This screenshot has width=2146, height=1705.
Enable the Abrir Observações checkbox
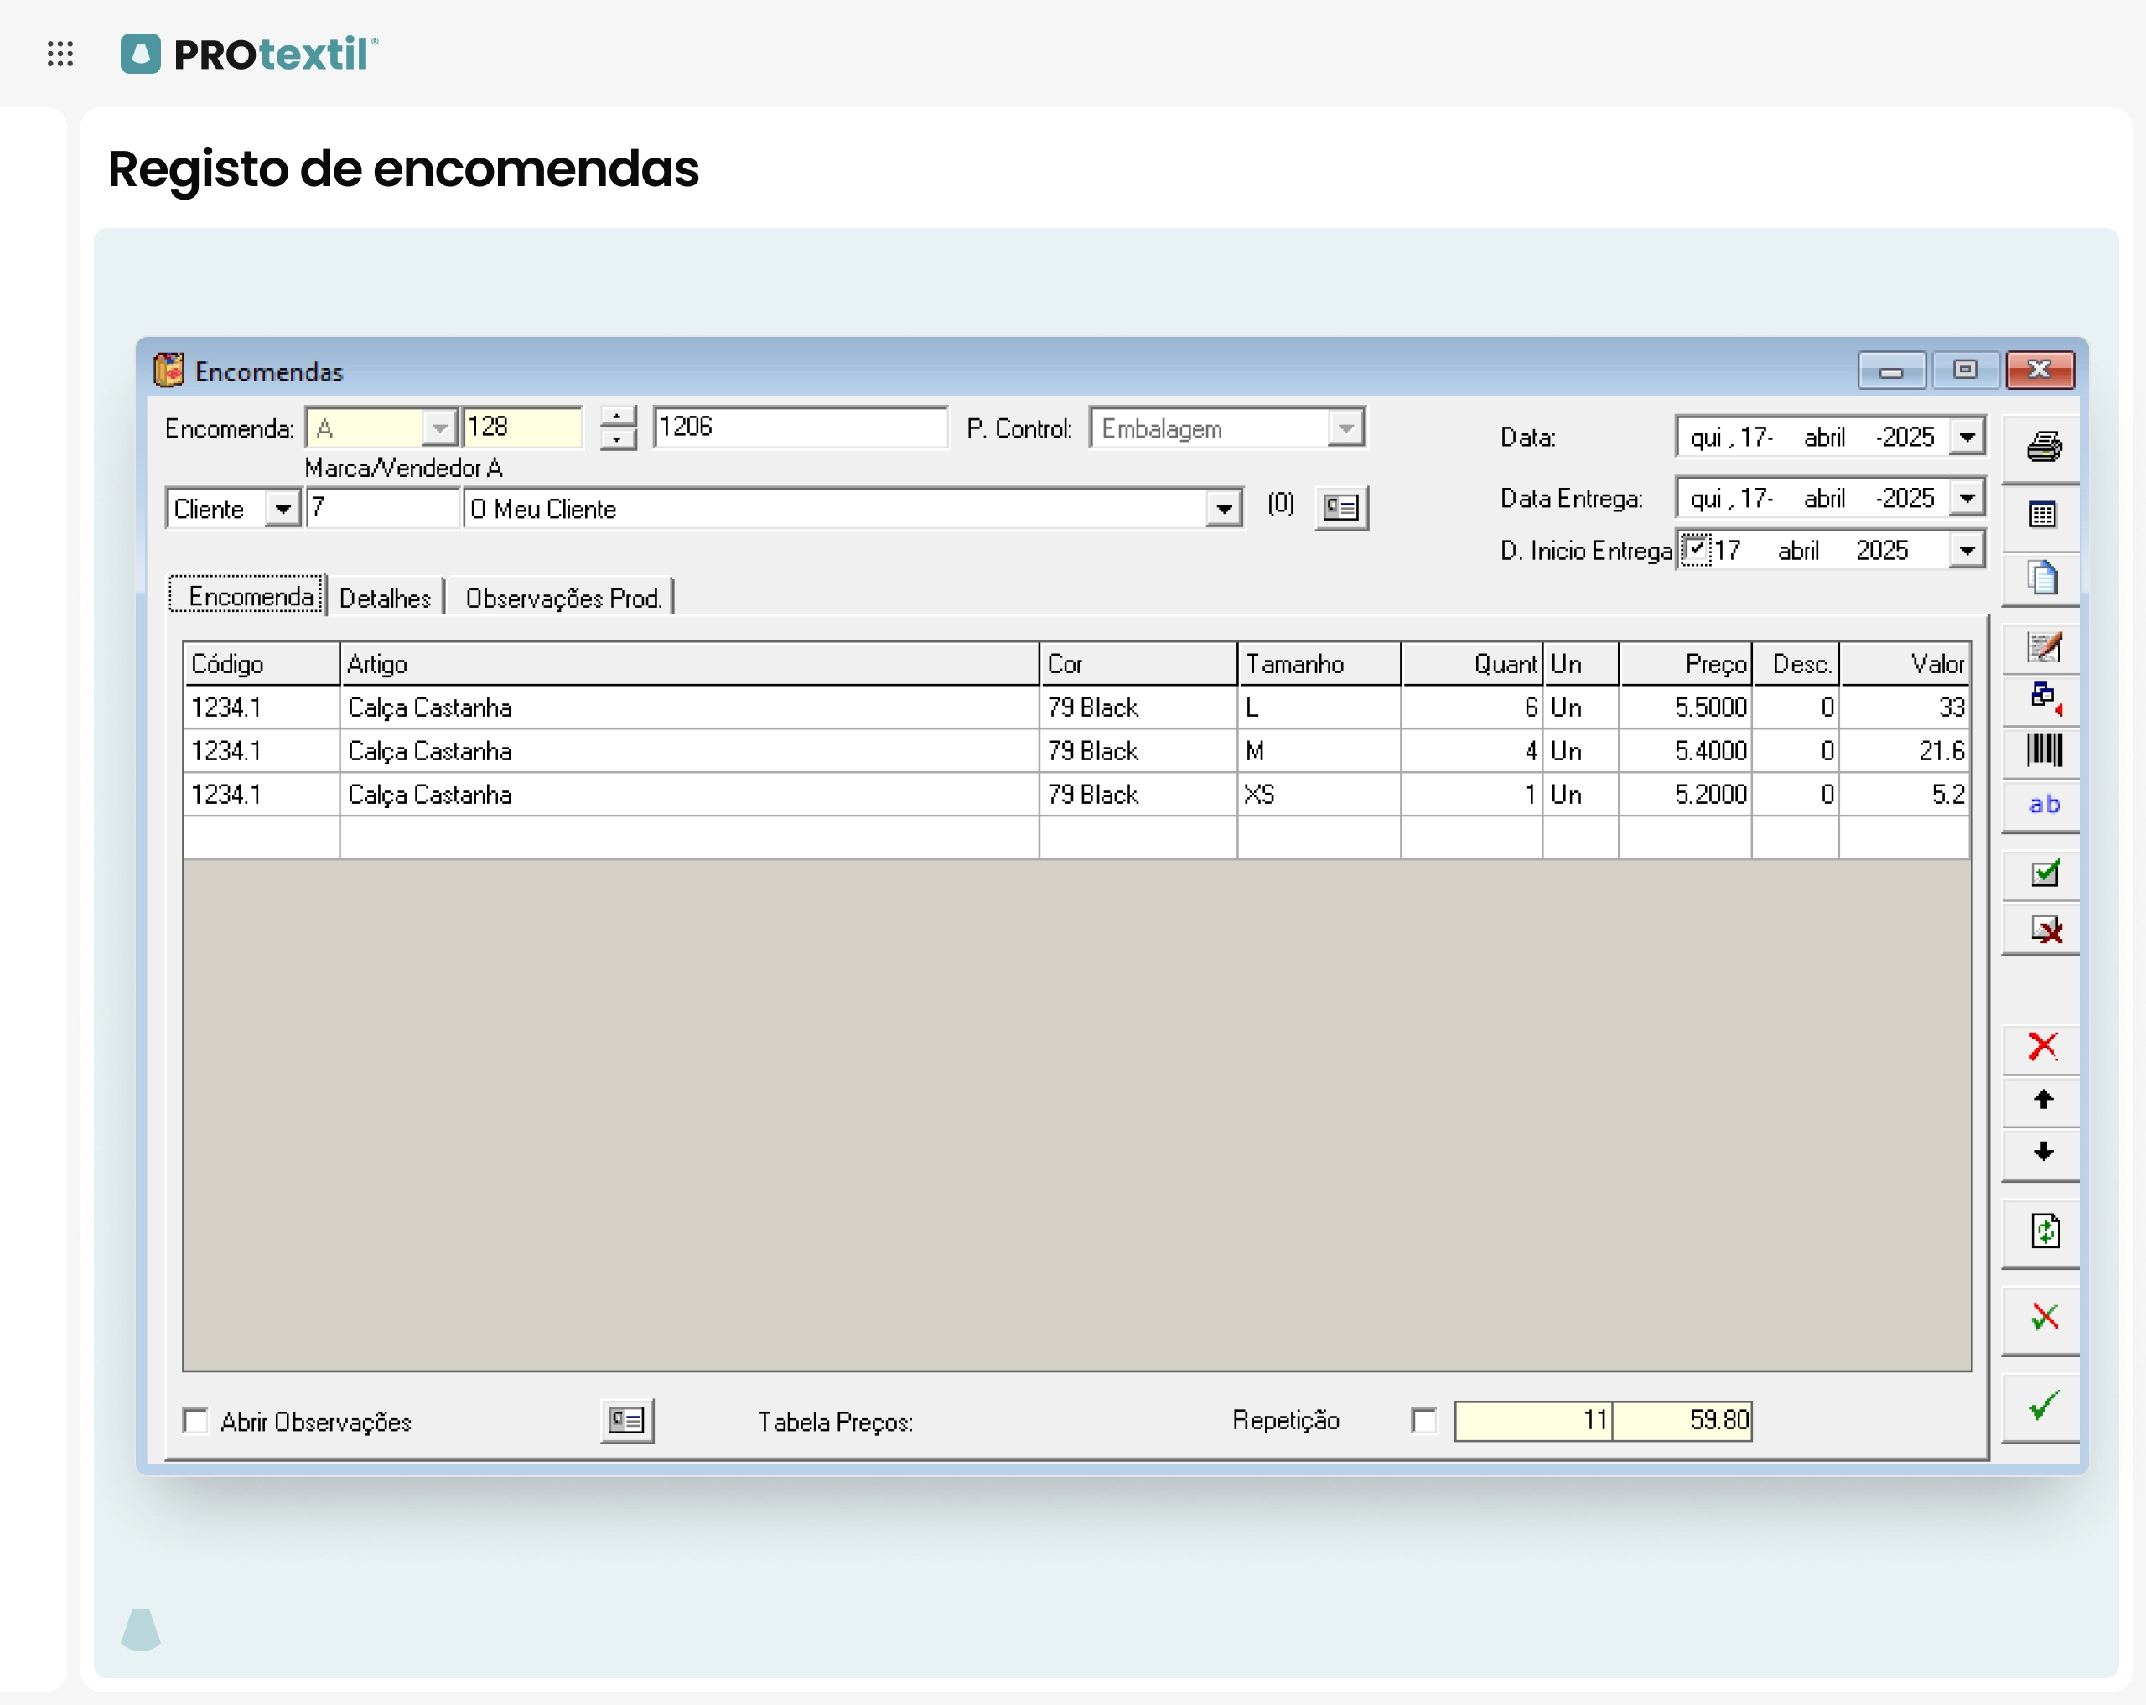click(196, 1420)
